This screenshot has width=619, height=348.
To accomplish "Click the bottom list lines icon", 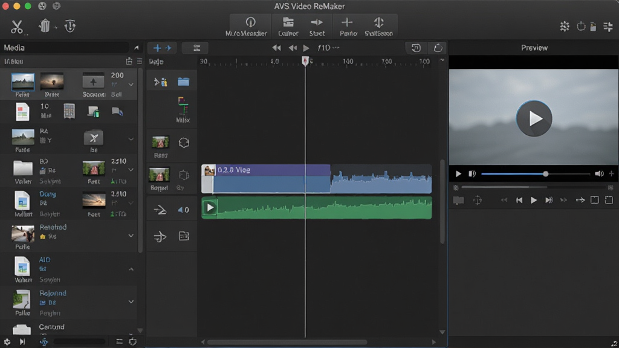I will click(x=119, y=342).
